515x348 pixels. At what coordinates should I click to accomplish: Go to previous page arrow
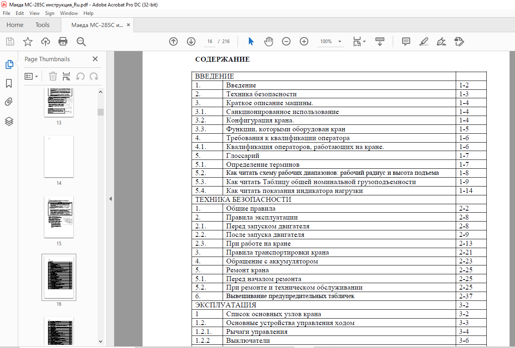click(173, 41)
